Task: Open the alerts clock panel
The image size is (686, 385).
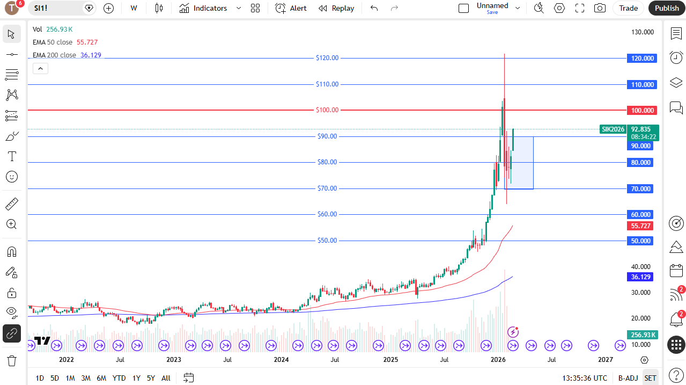Action: (676, 57)
